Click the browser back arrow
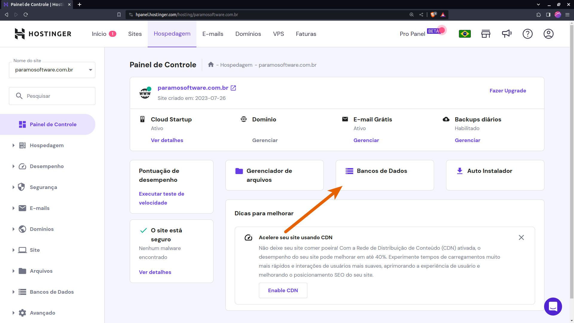 click(x=7, y=15)
